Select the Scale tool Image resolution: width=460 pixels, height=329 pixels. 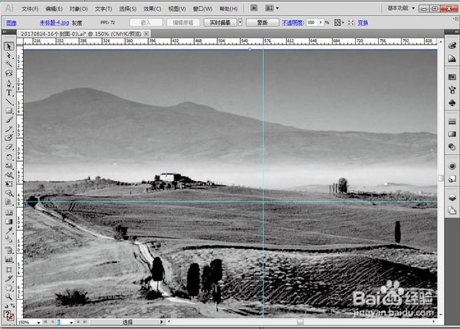(x=8, y=166)
